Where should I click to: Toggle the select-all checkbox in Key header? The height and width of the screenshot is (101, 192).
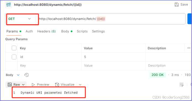coord(14,48)
